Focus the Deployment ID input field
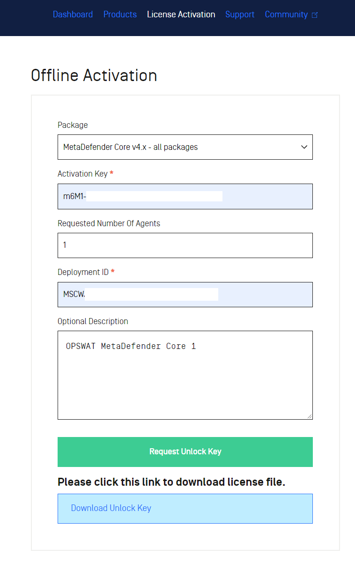Screen dimensions: 355x563 pyautogui.click(x=185, y=295)
